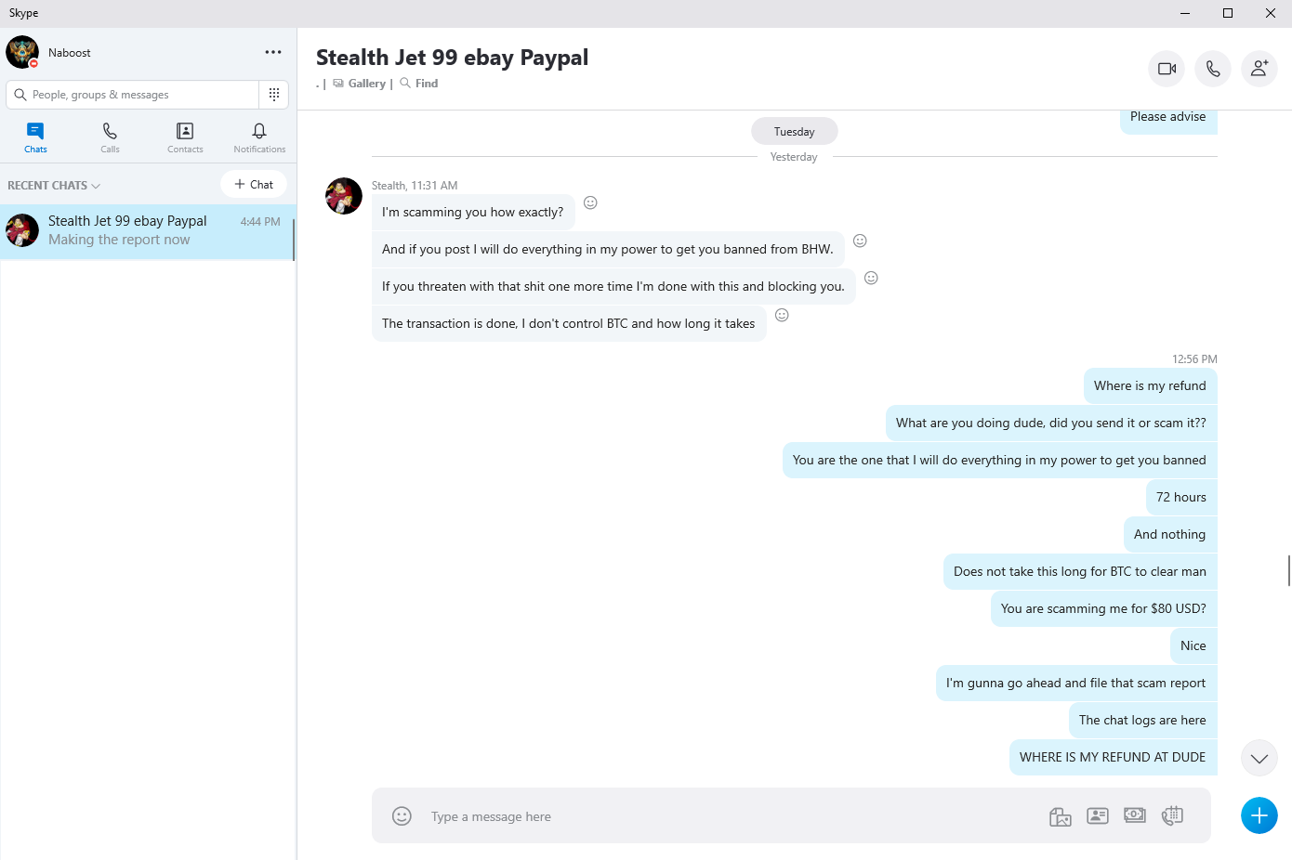Screen dimensions: 1292x860
Task: Open Find in conversation
Action: pyautogui.click(x=419, y=84)
